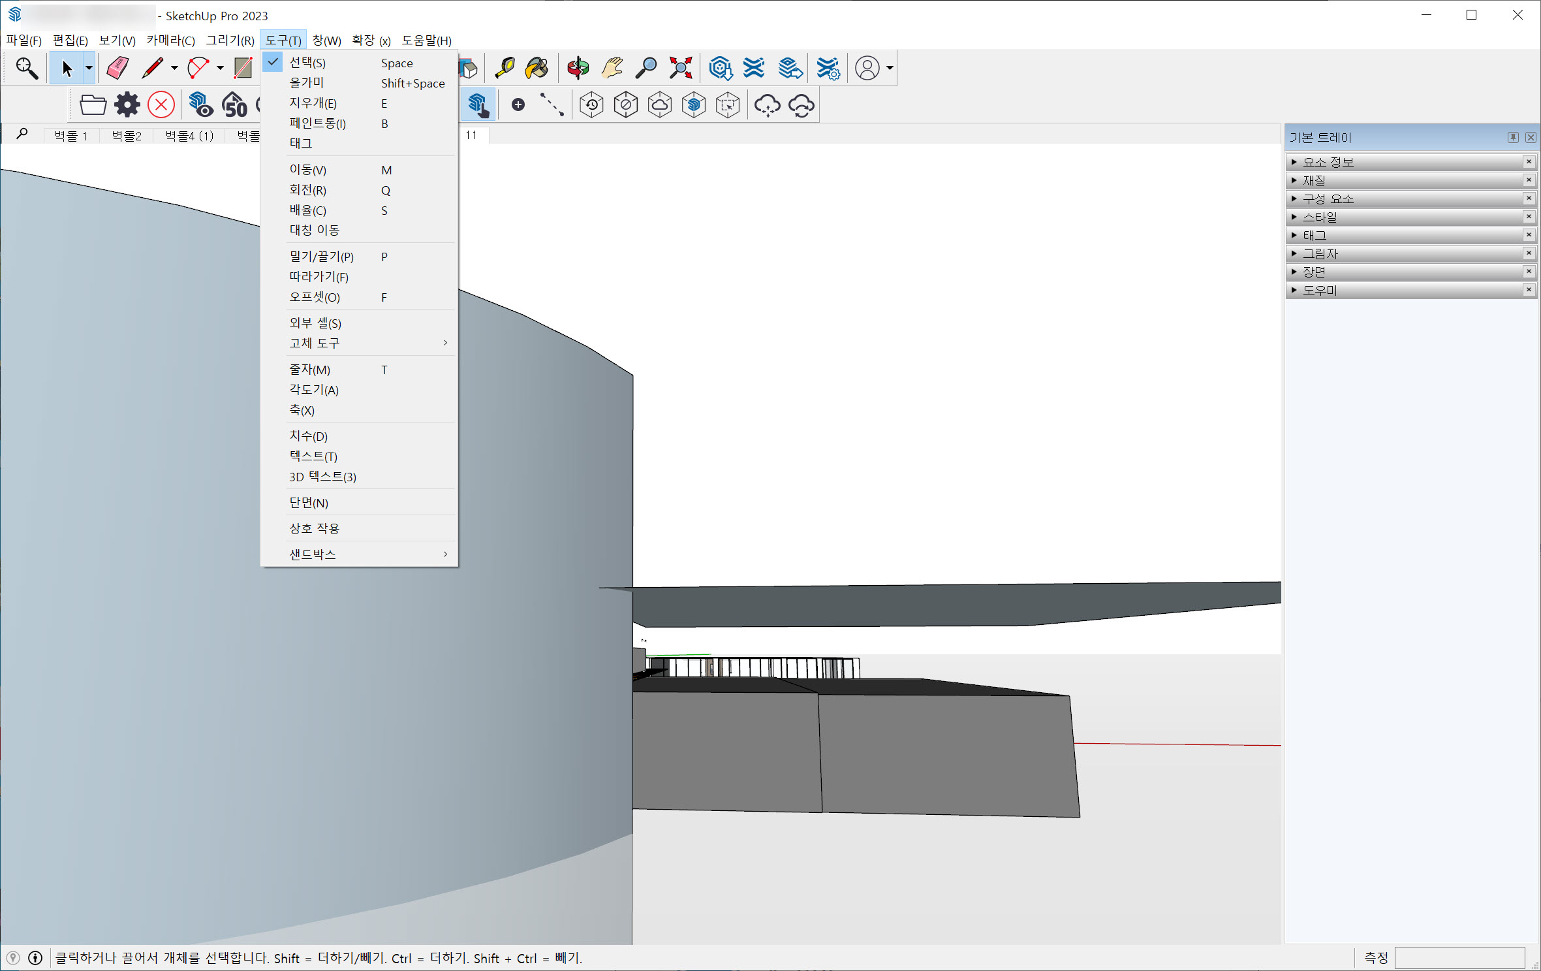Expand the 요소 정보 panel

coord(1328,162)
